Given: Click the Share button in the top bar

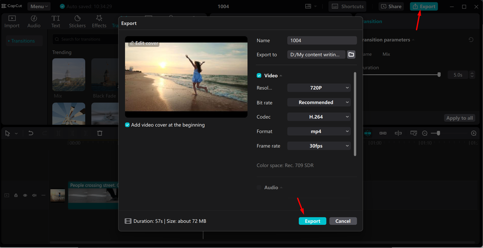Looking at the screenshot, I should pos(391,6).
